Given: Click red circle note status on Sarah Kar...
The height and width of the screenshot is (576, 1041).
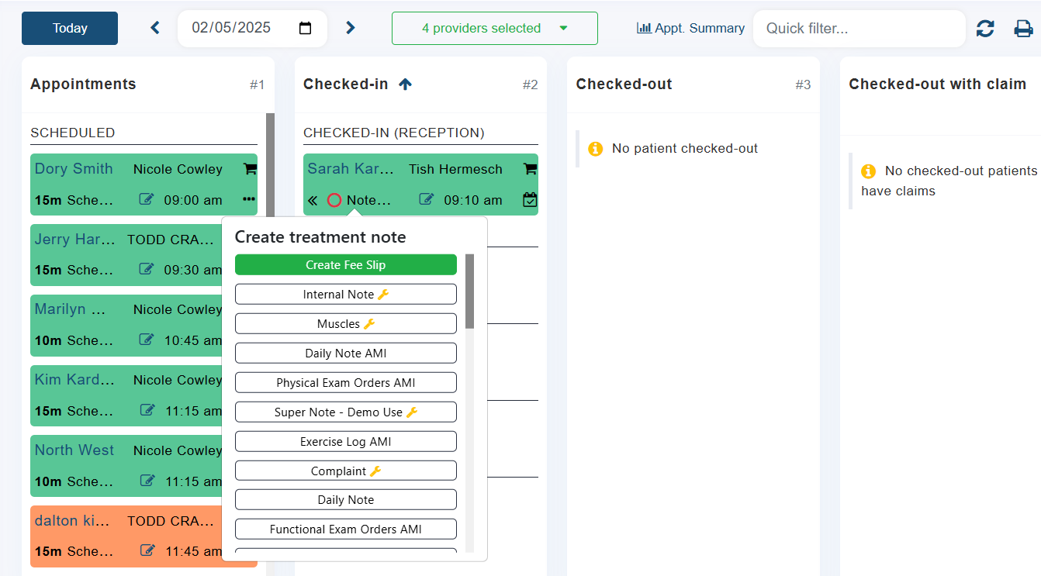Looking at the screenshot, I should coord(334,200).
